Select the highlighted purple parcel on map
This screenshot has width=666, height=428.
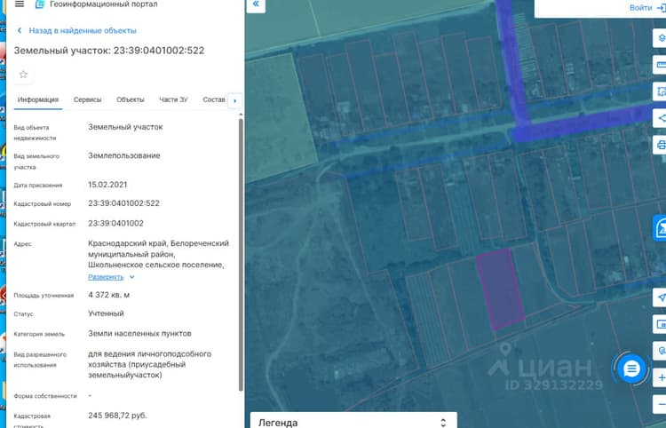[500, 289]
